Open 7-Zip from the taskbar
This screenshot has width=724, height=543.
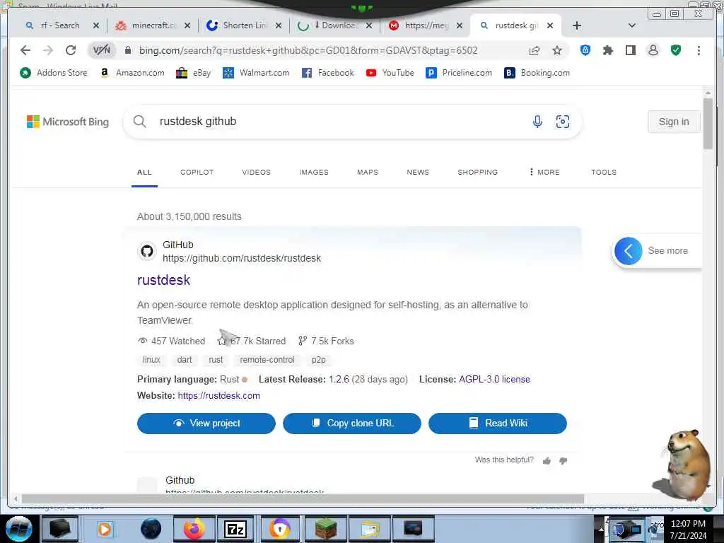[x=235, y=529]
